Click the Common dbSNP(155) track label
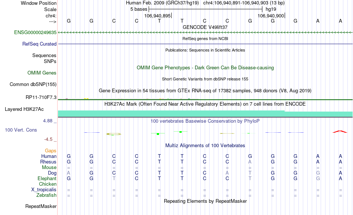This screenshot has height=215, width=353. [x=33, y=84]
